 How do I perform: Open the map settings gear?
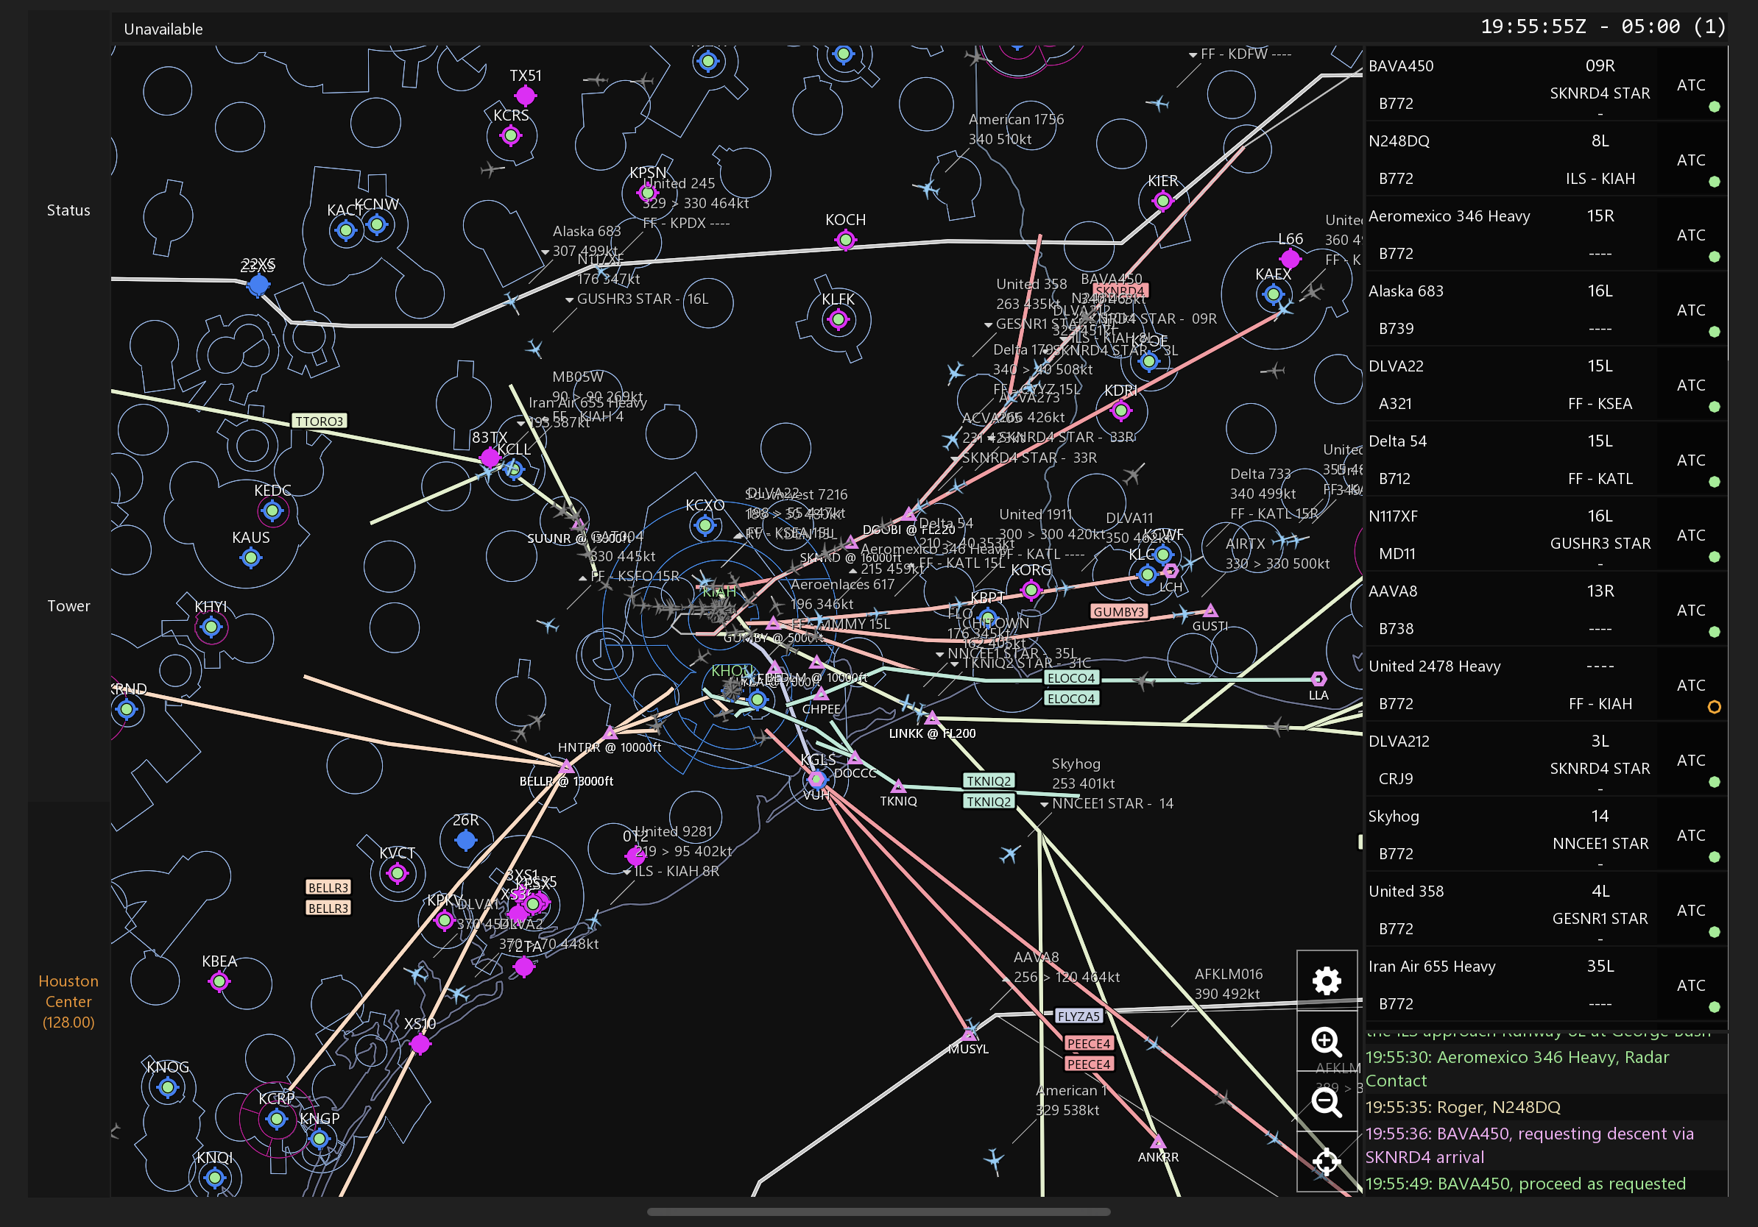click(1326, 981)
